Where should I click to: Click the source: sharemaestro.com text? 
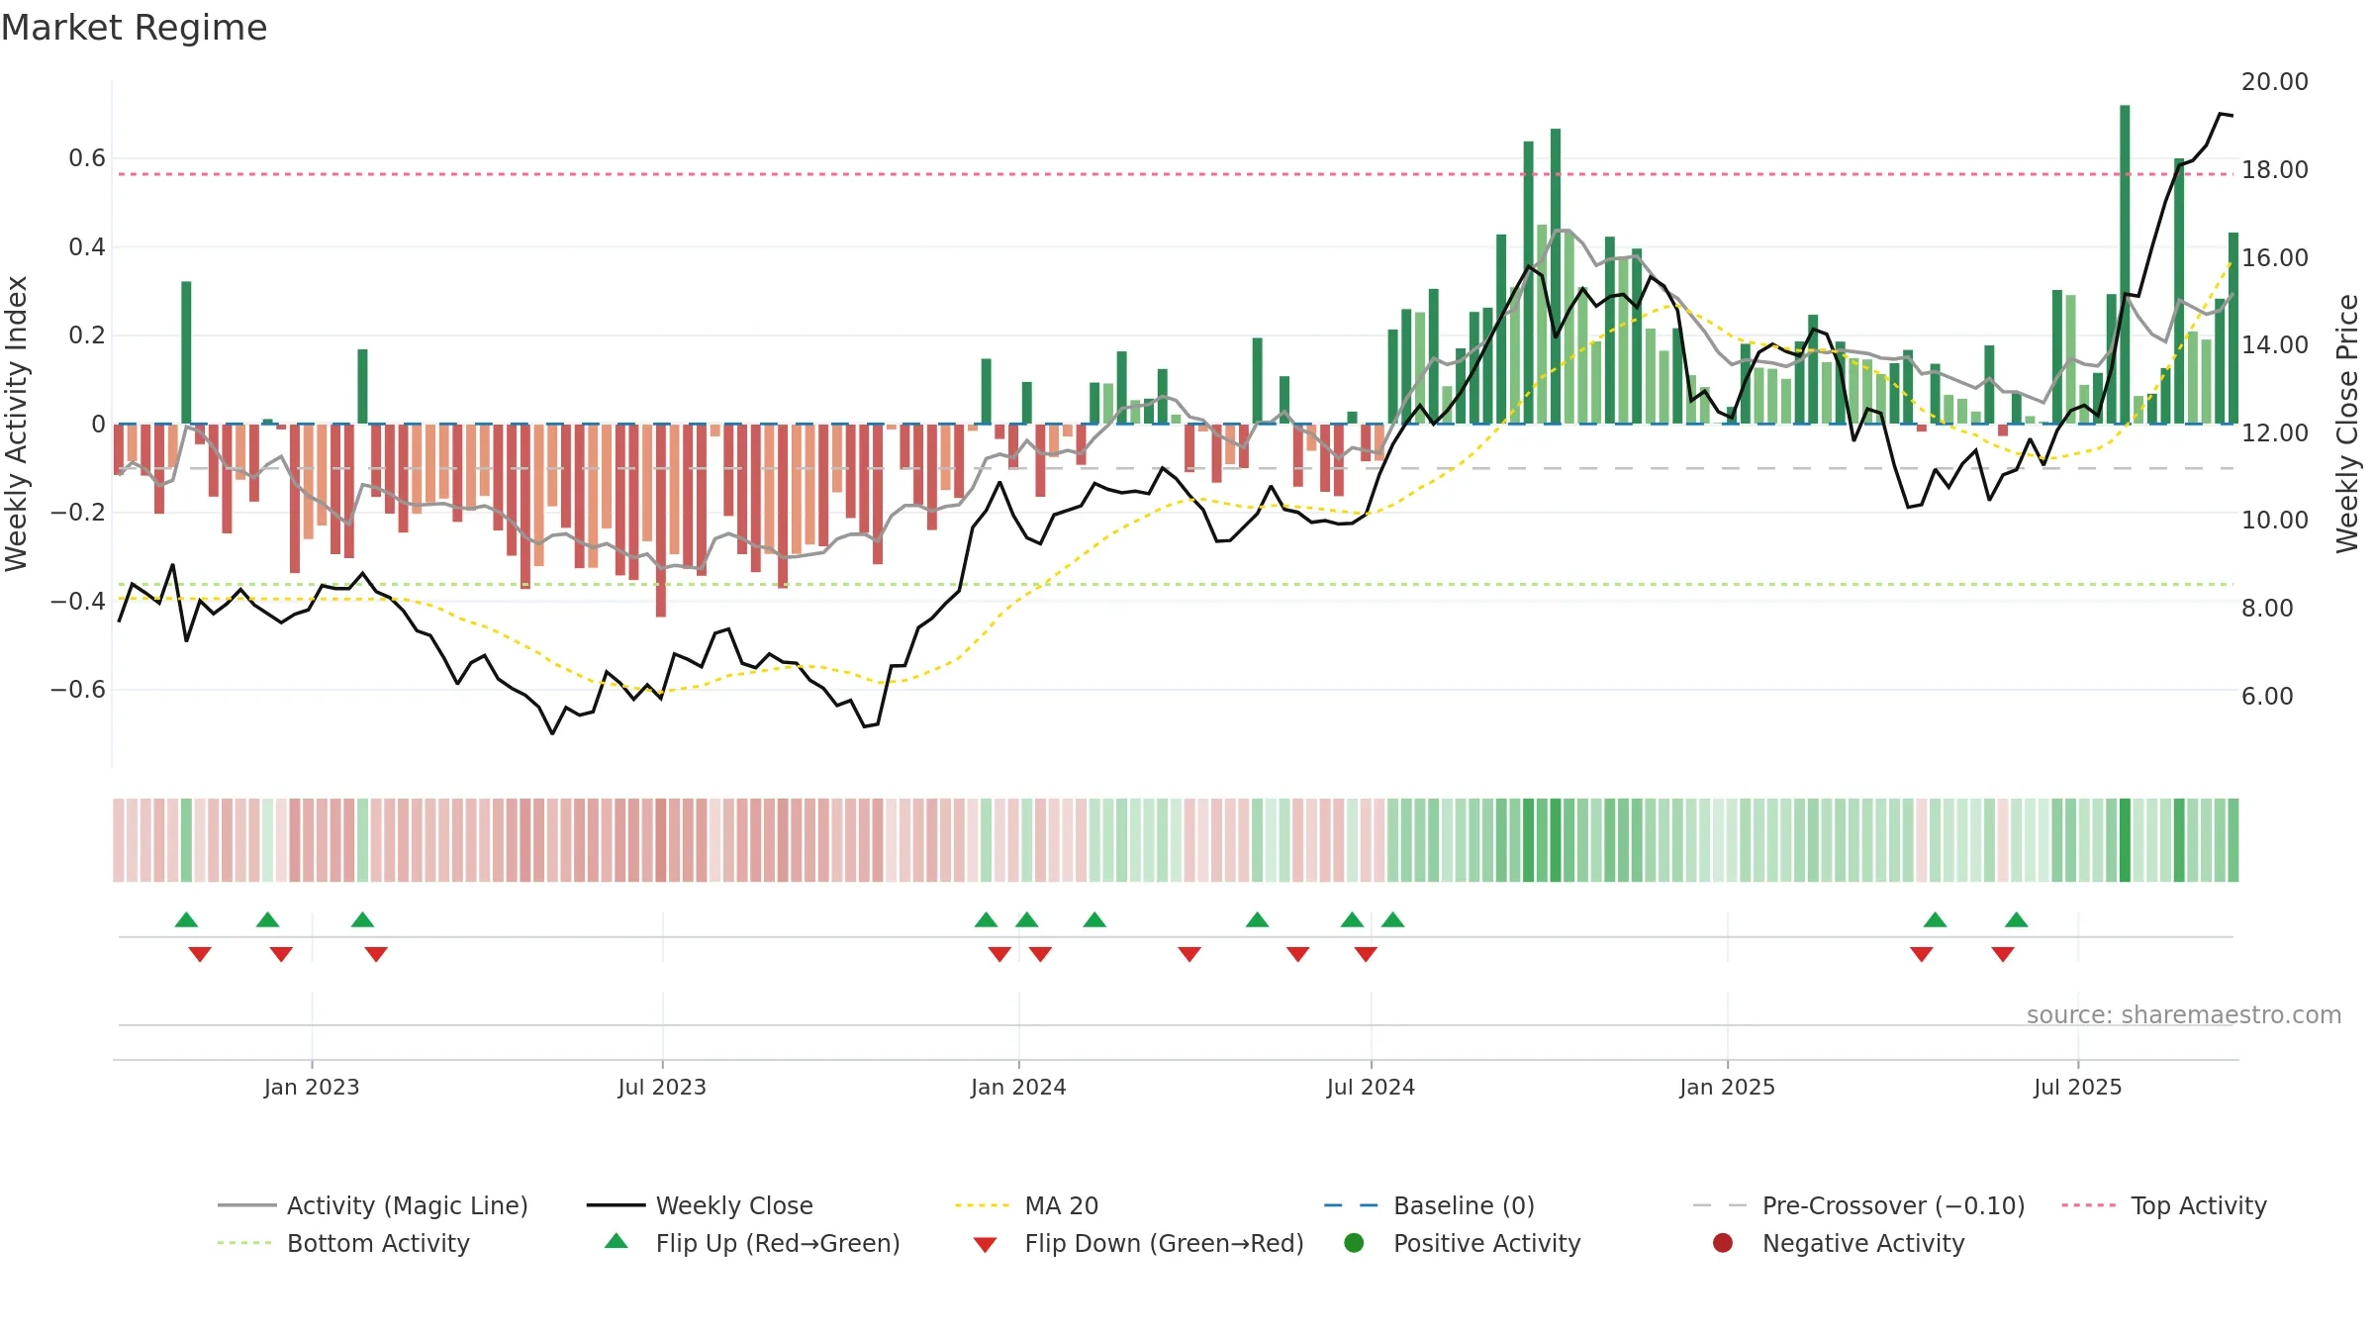2184,1014
